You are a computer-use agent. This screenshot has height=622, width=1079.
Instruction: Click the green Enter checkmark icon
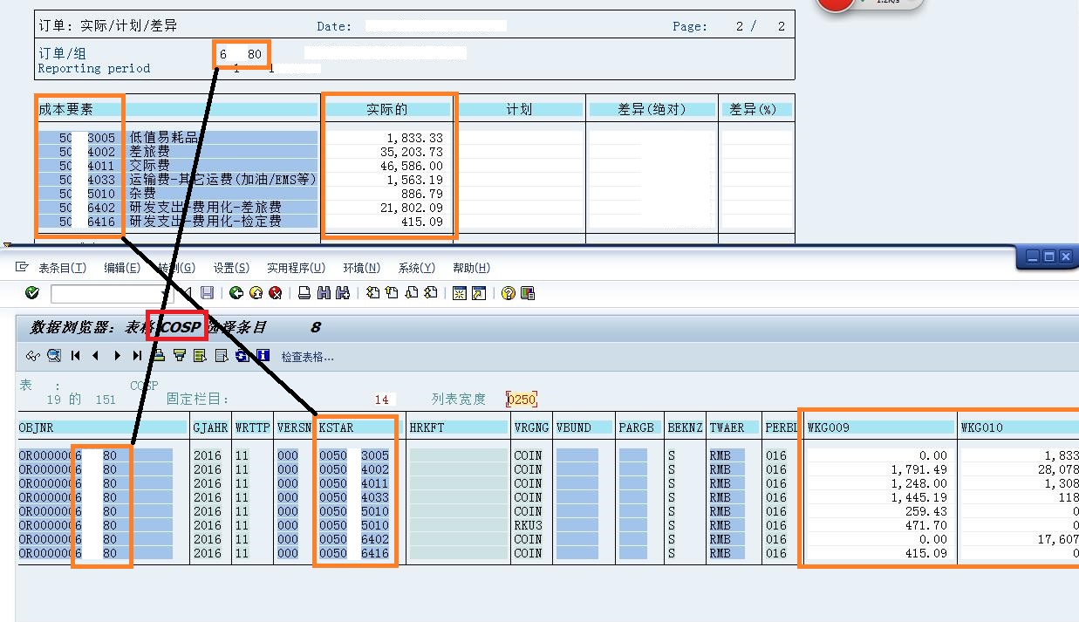point(32,293)
